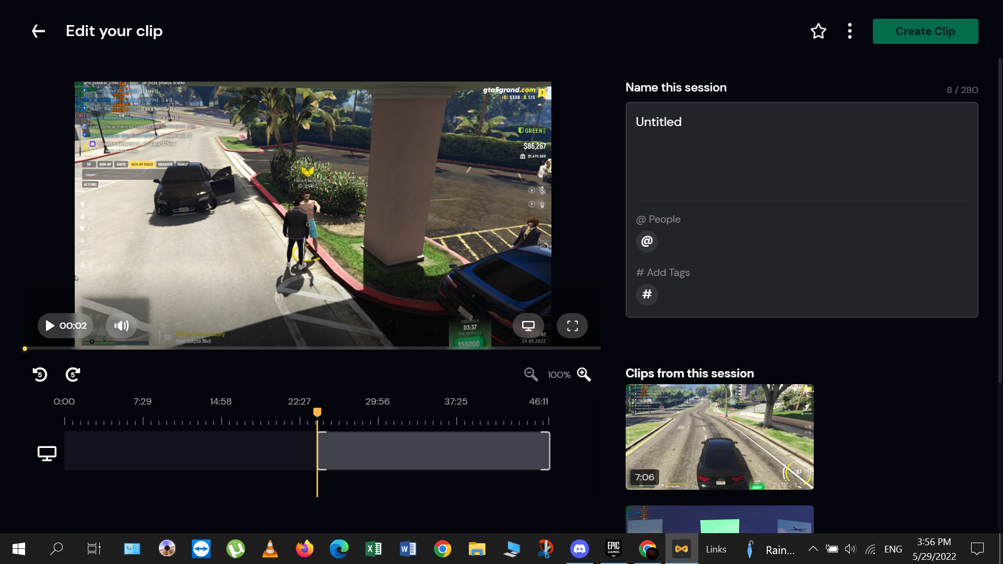Image resolution: width=1003 pixels, height=564 pixels.
Task: Open File Explorer from taskbar
Action: point(477,549)
